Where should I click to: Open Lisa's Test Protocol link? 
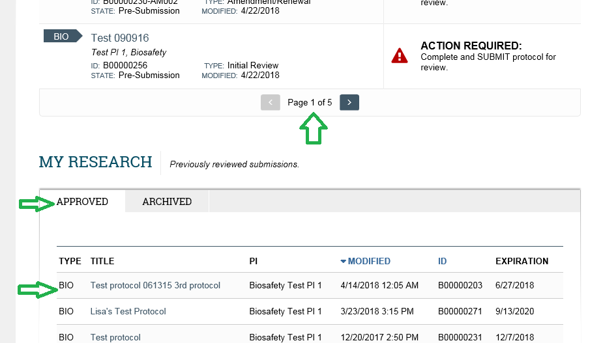(x=128, y=311)
